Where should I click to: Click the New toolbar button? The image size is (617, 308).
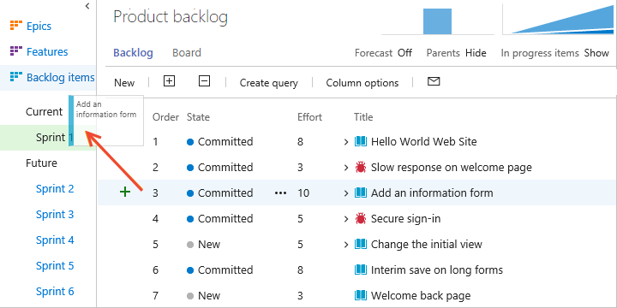click(124, 82)
